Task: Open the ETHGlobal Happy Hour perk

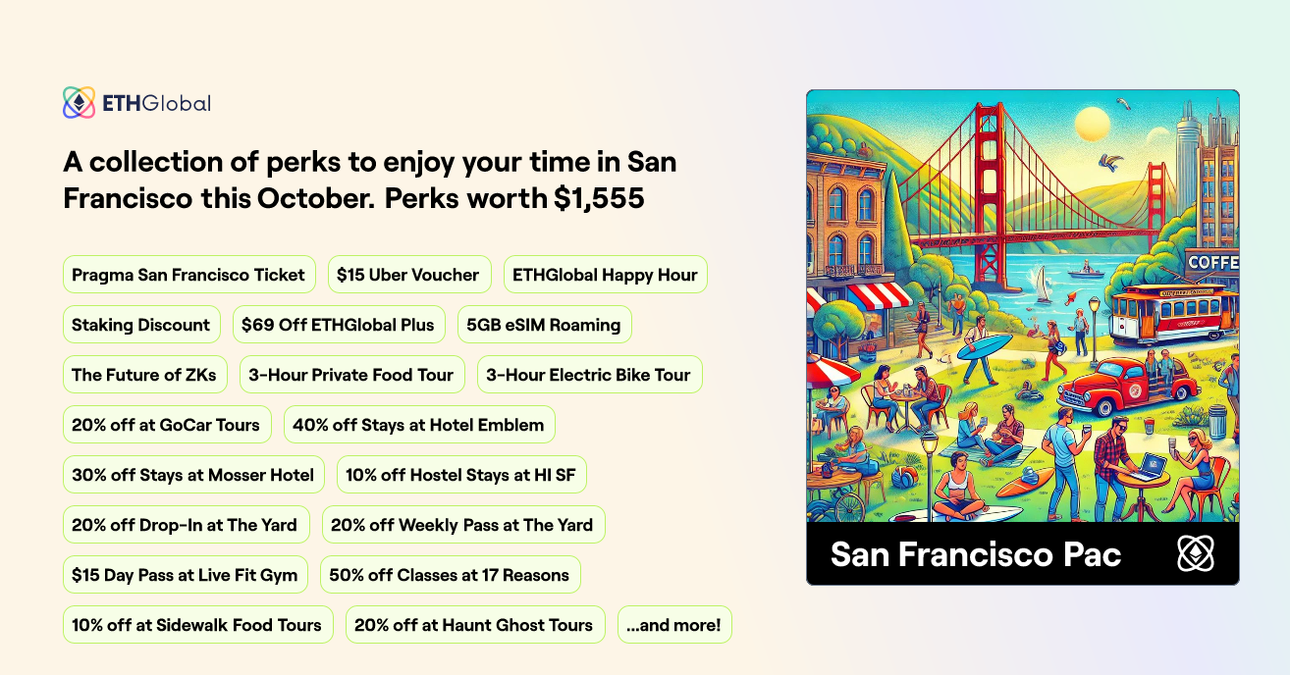Action: point(605,275)
